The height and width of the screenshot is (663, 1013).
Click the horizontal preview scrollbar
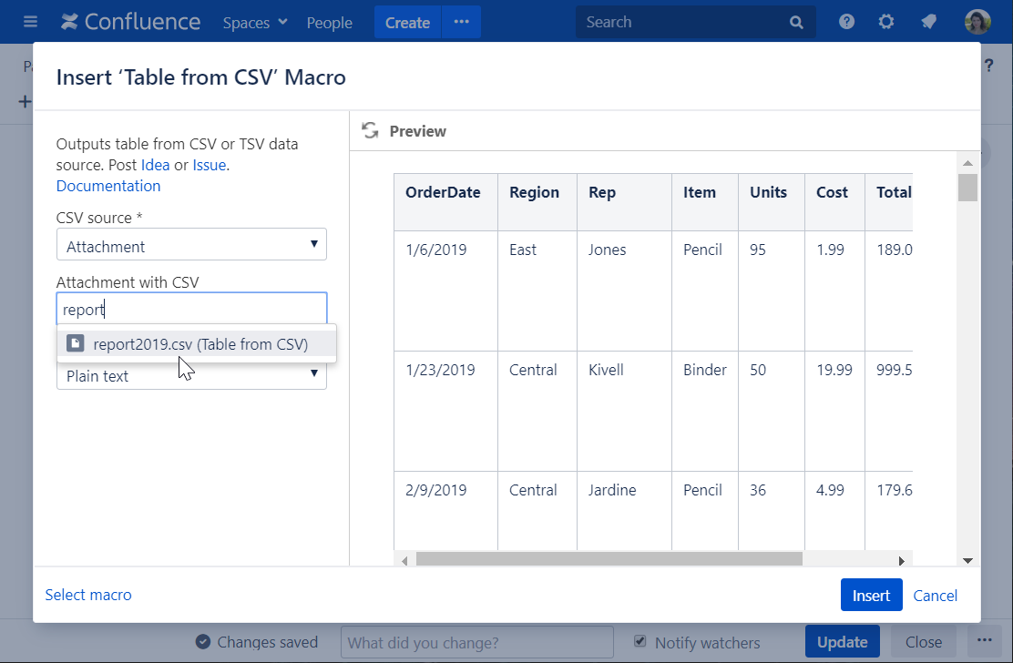click(609, 559)
